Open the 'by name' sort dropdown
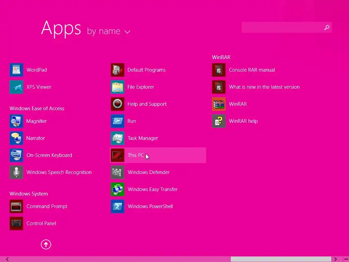This screenshot has height=262, width=349. [x=109, y=31]
